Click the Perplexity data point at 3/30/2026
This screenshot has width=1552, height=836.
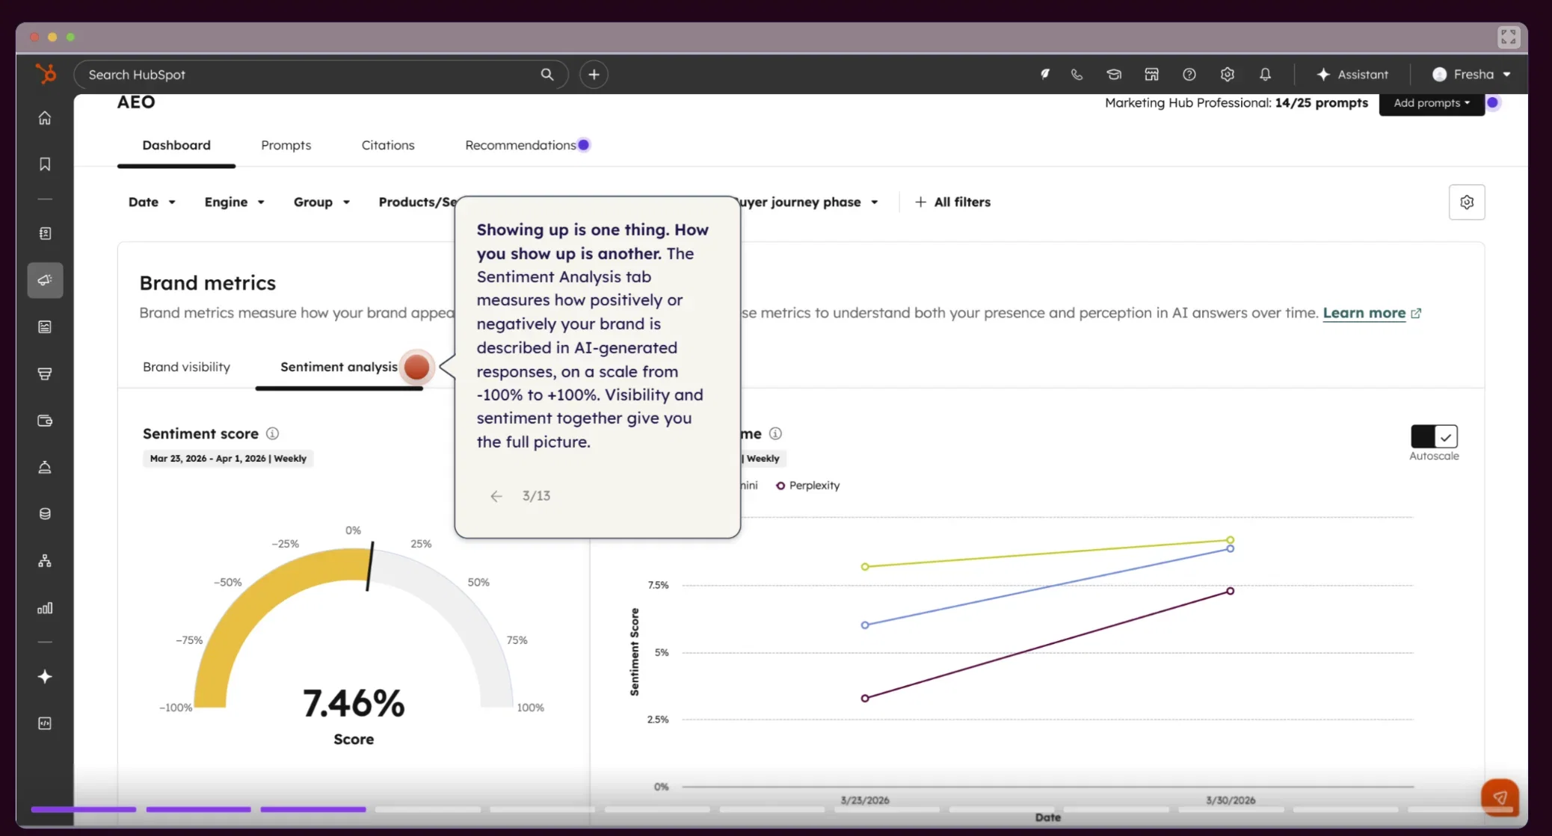(x=1230, y=591)
